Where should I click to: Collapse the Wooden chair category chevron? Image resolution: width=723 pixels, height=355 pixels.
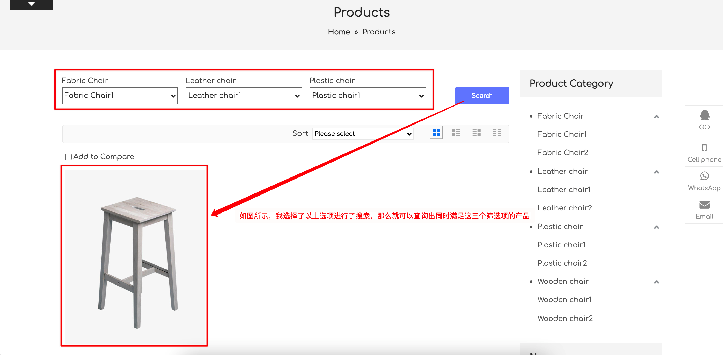(x=656, y=282)
